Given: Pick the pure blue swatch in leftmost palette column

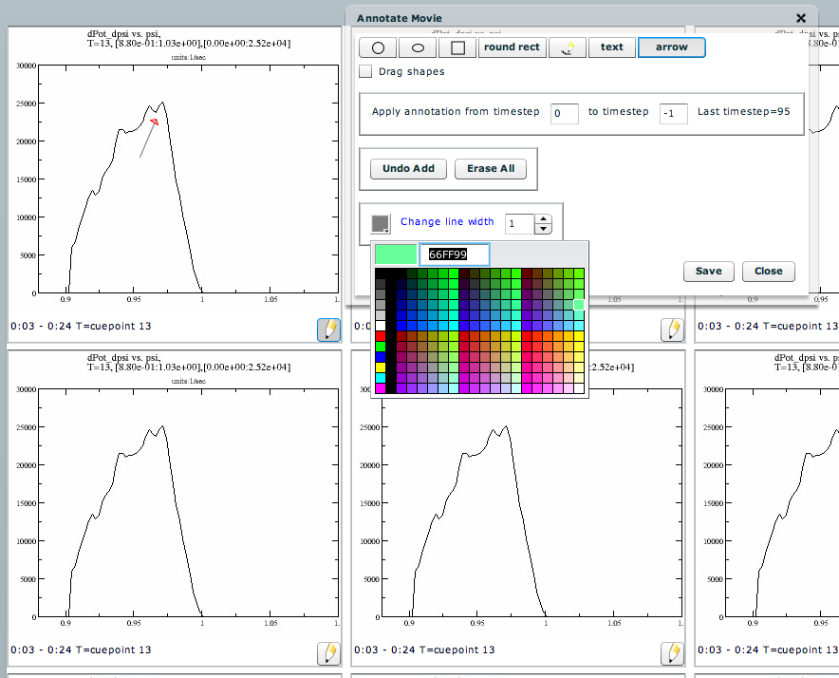Looking at the screenshot, I should (381, 357).
